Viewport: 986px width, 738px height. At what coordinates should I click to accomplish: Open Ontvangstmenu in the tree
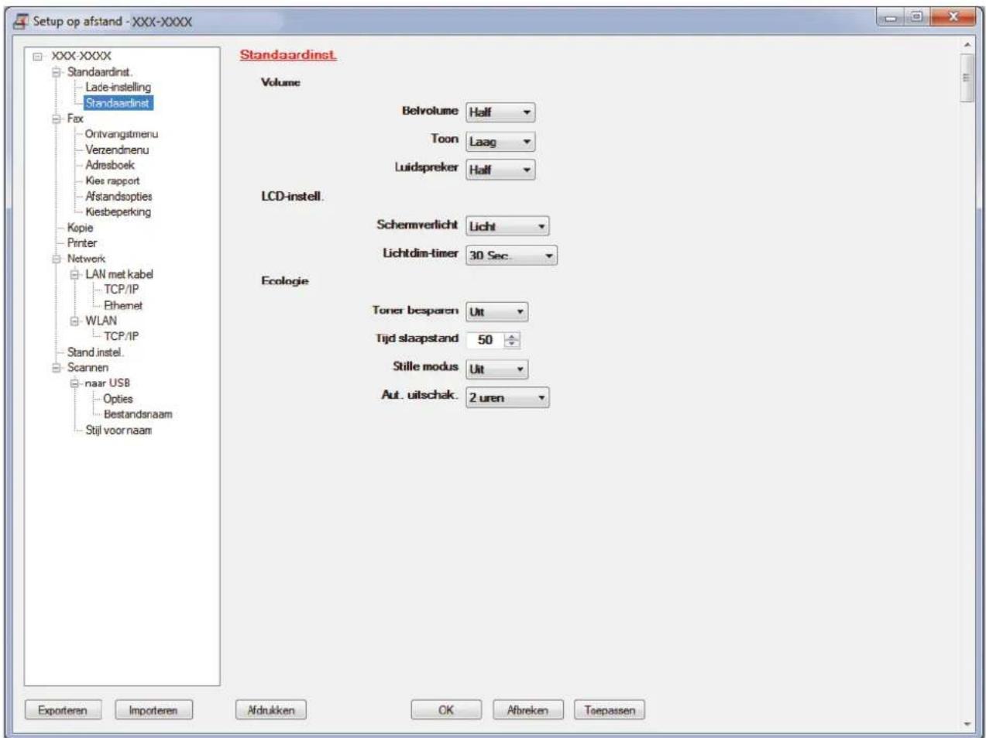point(122,134)
